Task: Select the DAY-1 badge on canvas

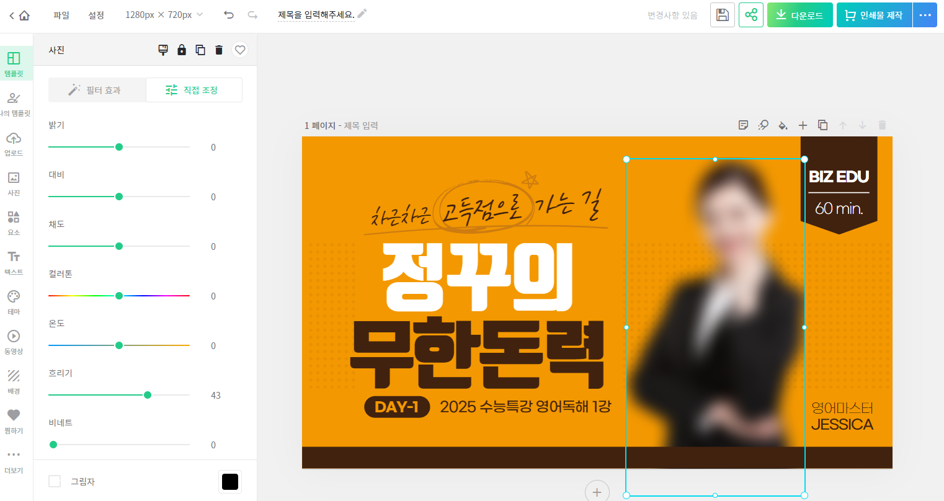Action: 397,407
